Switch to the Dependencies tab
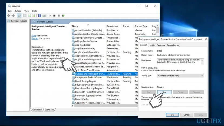This screenshot has height=126, width=224. coord(173,45)
